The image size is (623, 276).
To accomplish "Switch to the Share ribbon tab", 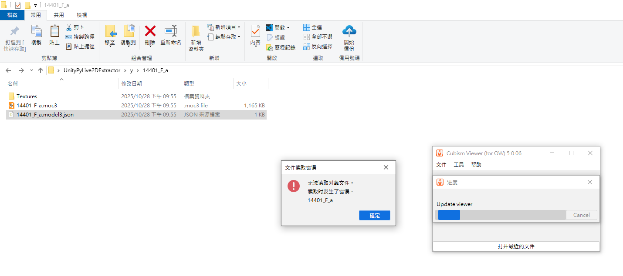I will [x=58, y=15].
